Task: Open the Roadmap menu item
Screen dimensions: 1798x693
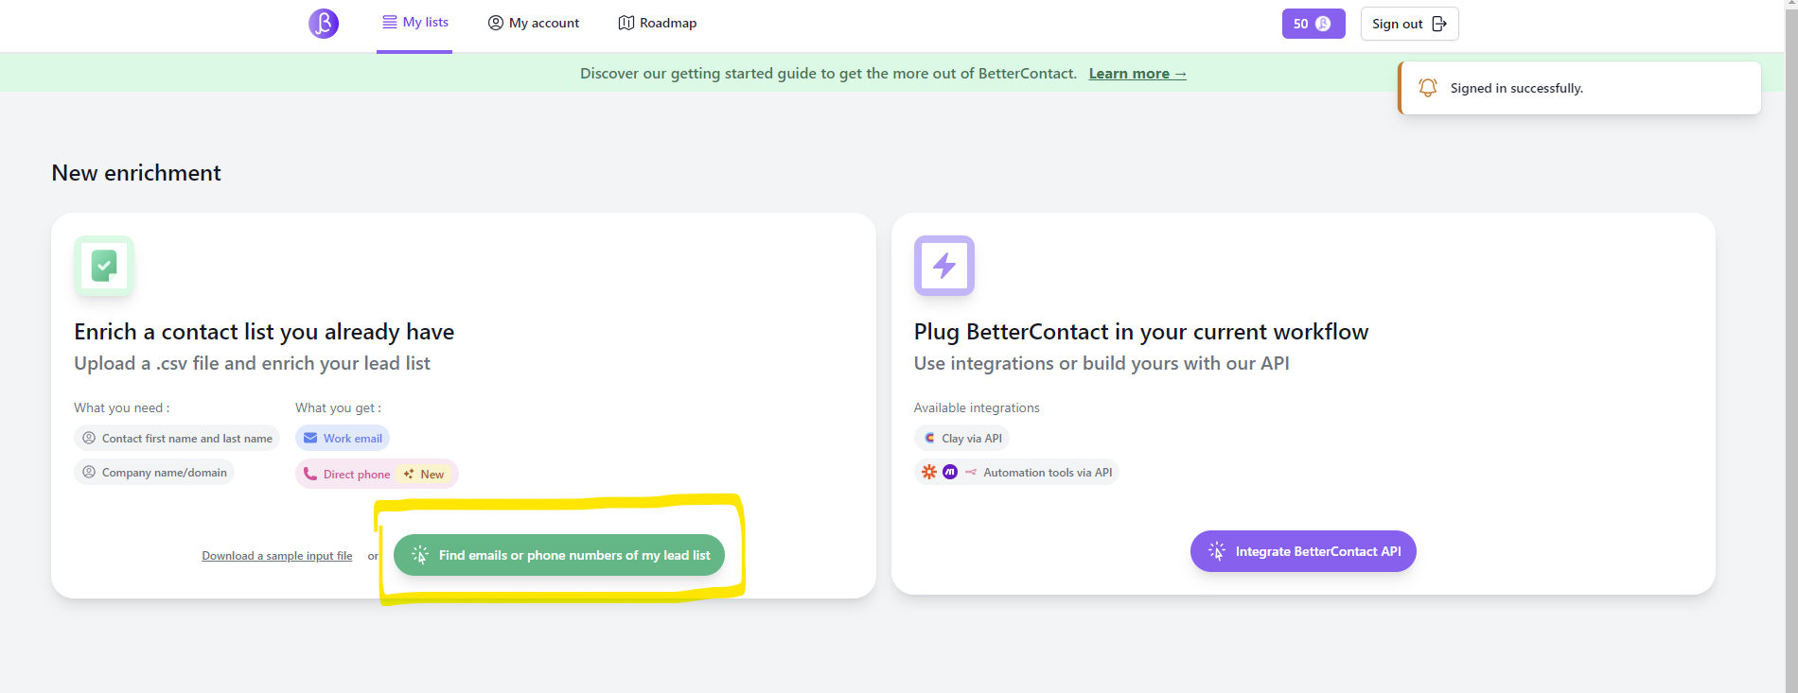Action: pyautogui.click(x=658, y=23)
